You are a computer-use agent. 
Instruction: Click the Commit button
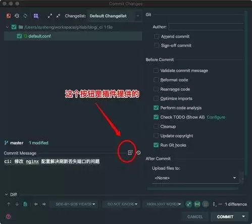[x=225, y=217]
